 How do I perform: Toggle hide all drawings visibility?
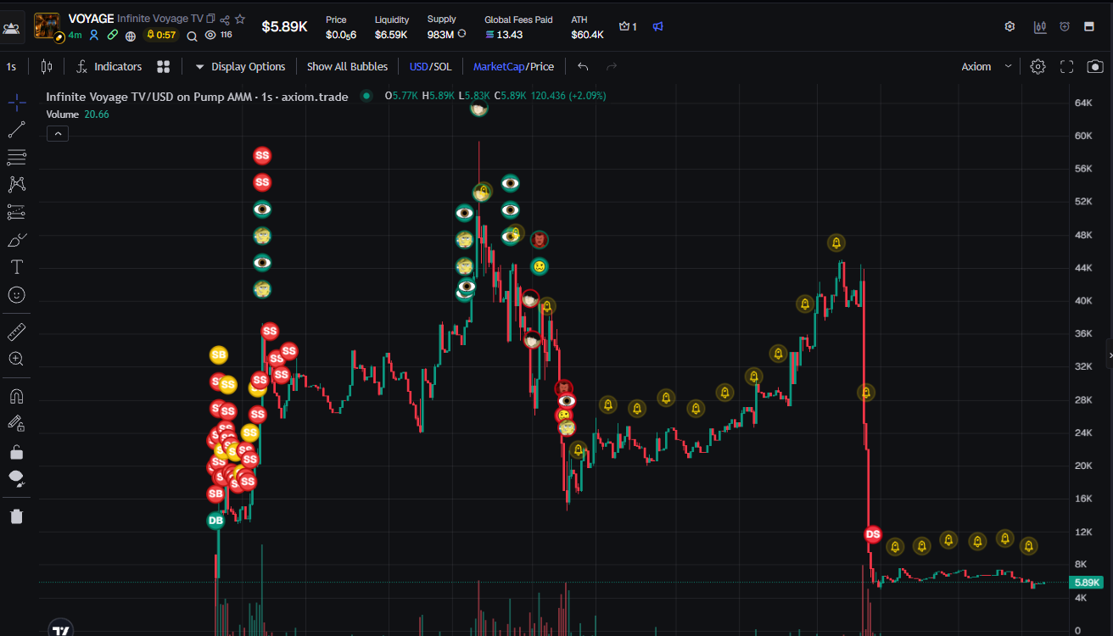[16, 478]
